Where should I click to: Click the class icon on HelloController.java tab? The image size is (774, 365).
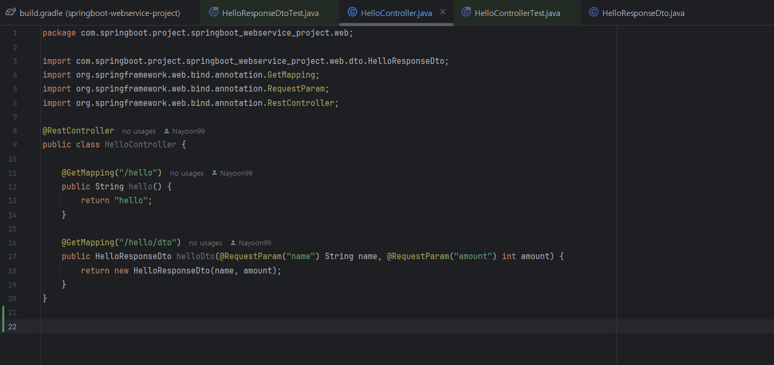352,12
